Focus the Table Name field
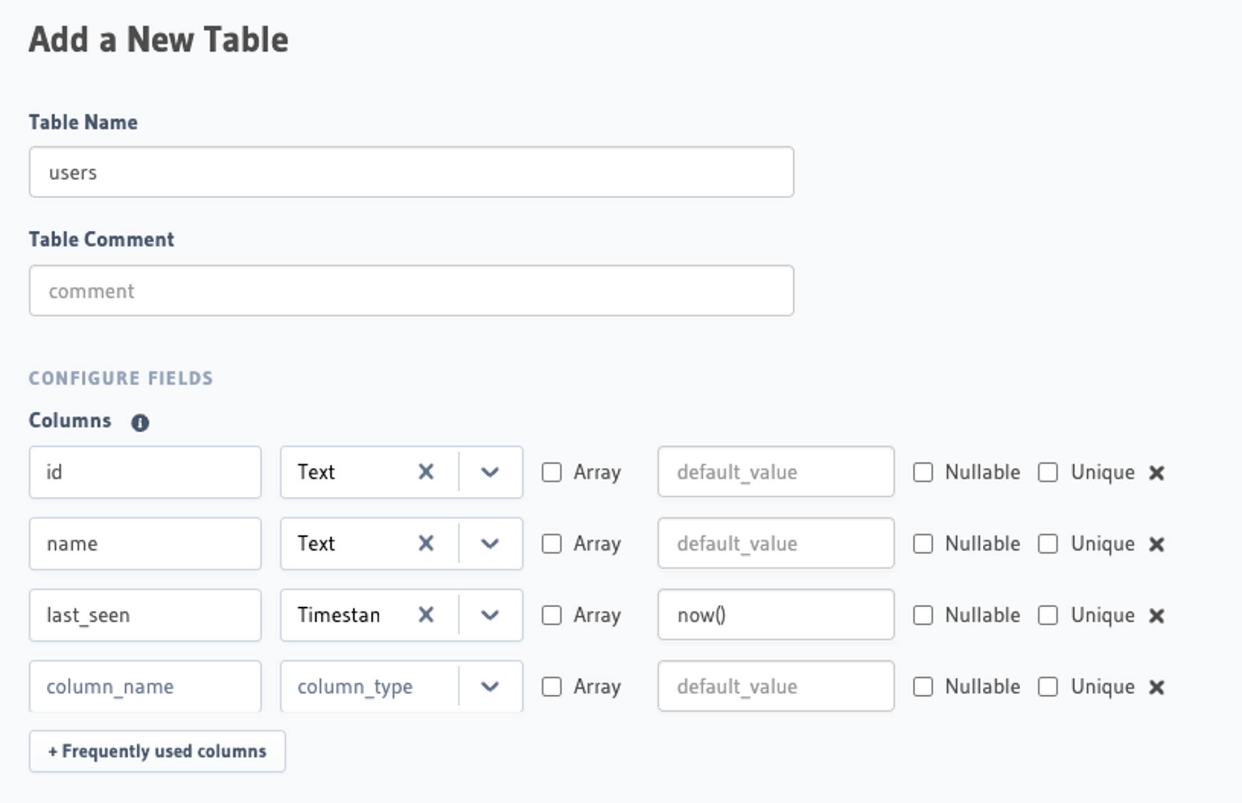This screenshot has width=1242, height=803. click(x=411, y=172)
